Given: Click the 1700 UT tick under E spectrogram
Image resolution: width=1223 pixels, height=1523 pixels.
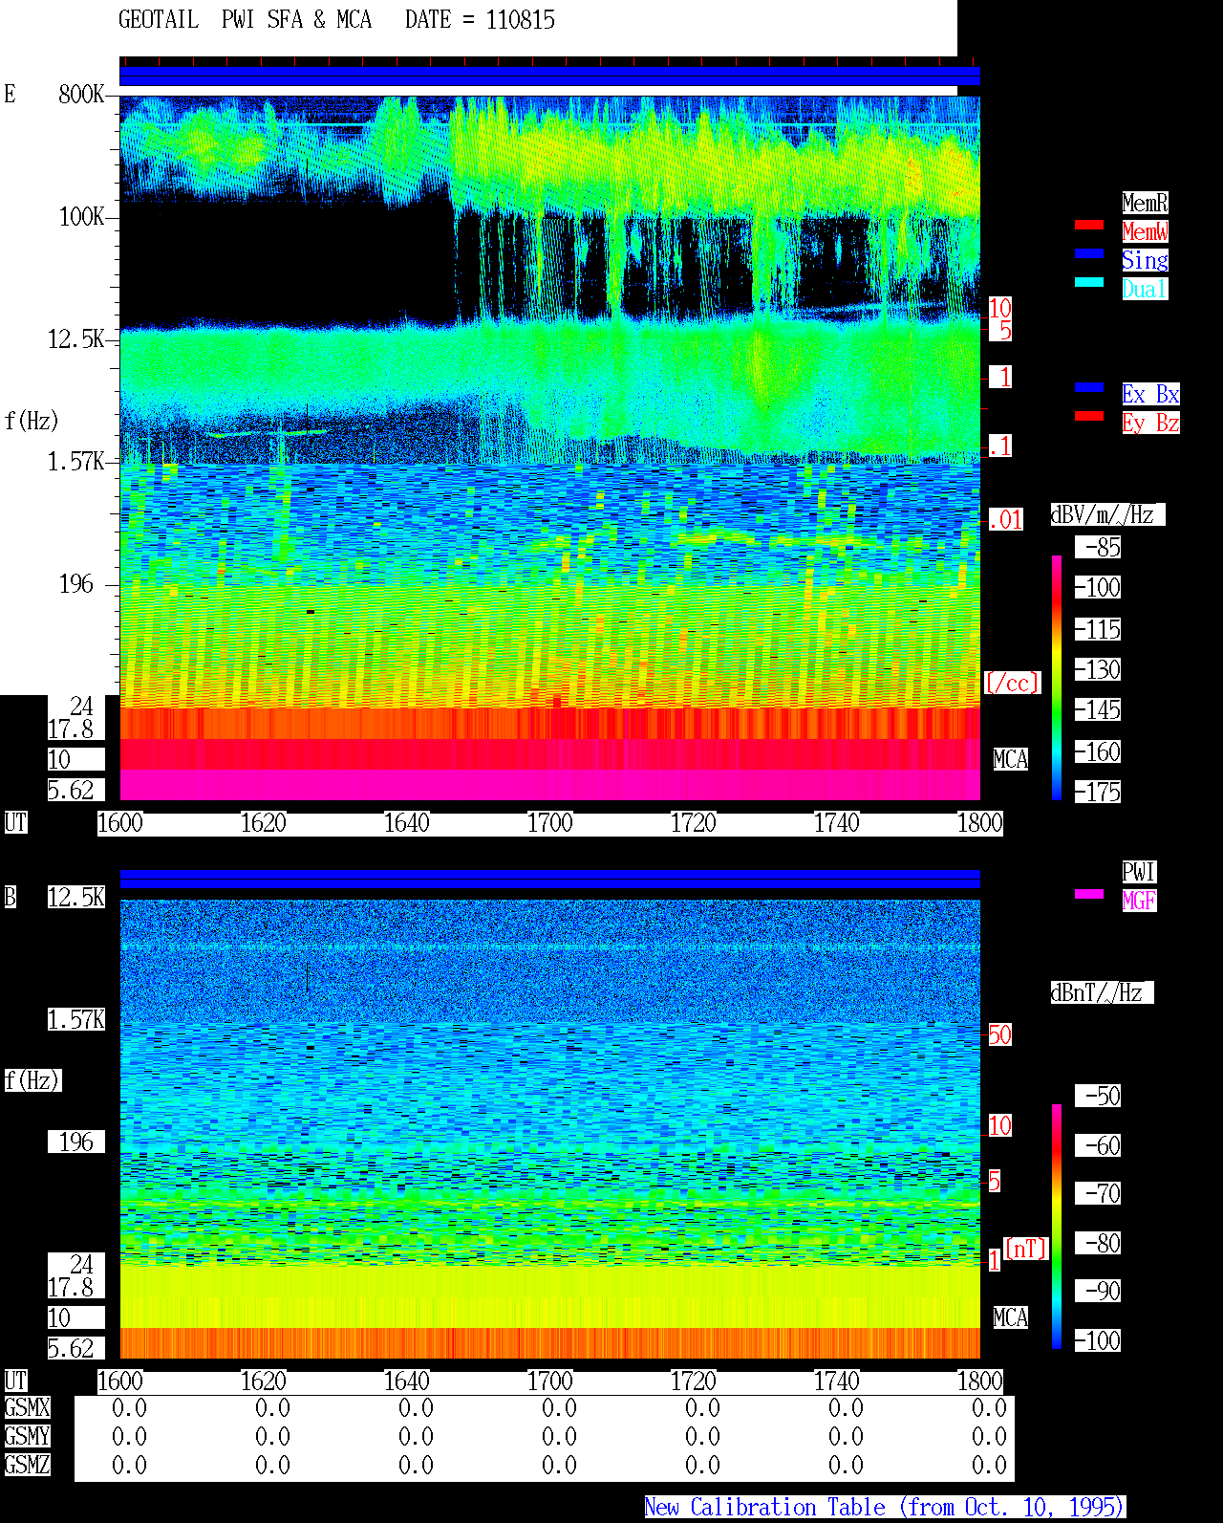Looking at the screenshot, I should coord(550,823).
